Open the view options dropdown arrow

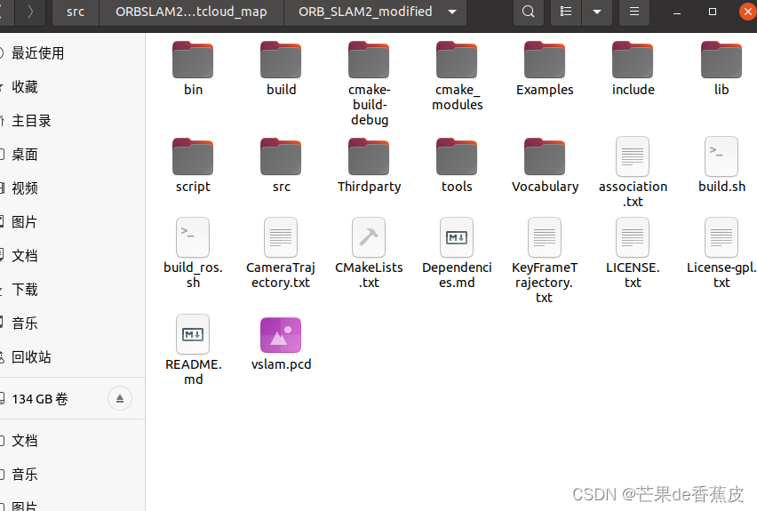click(x=597, y=12)
